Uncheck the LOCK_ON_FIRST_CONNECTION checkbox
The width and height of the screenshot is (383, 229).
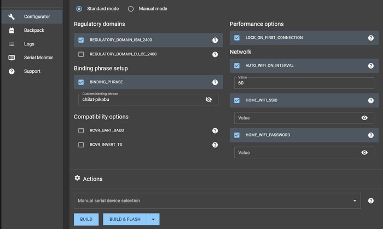pyautogui.click(x=237, y=38)
